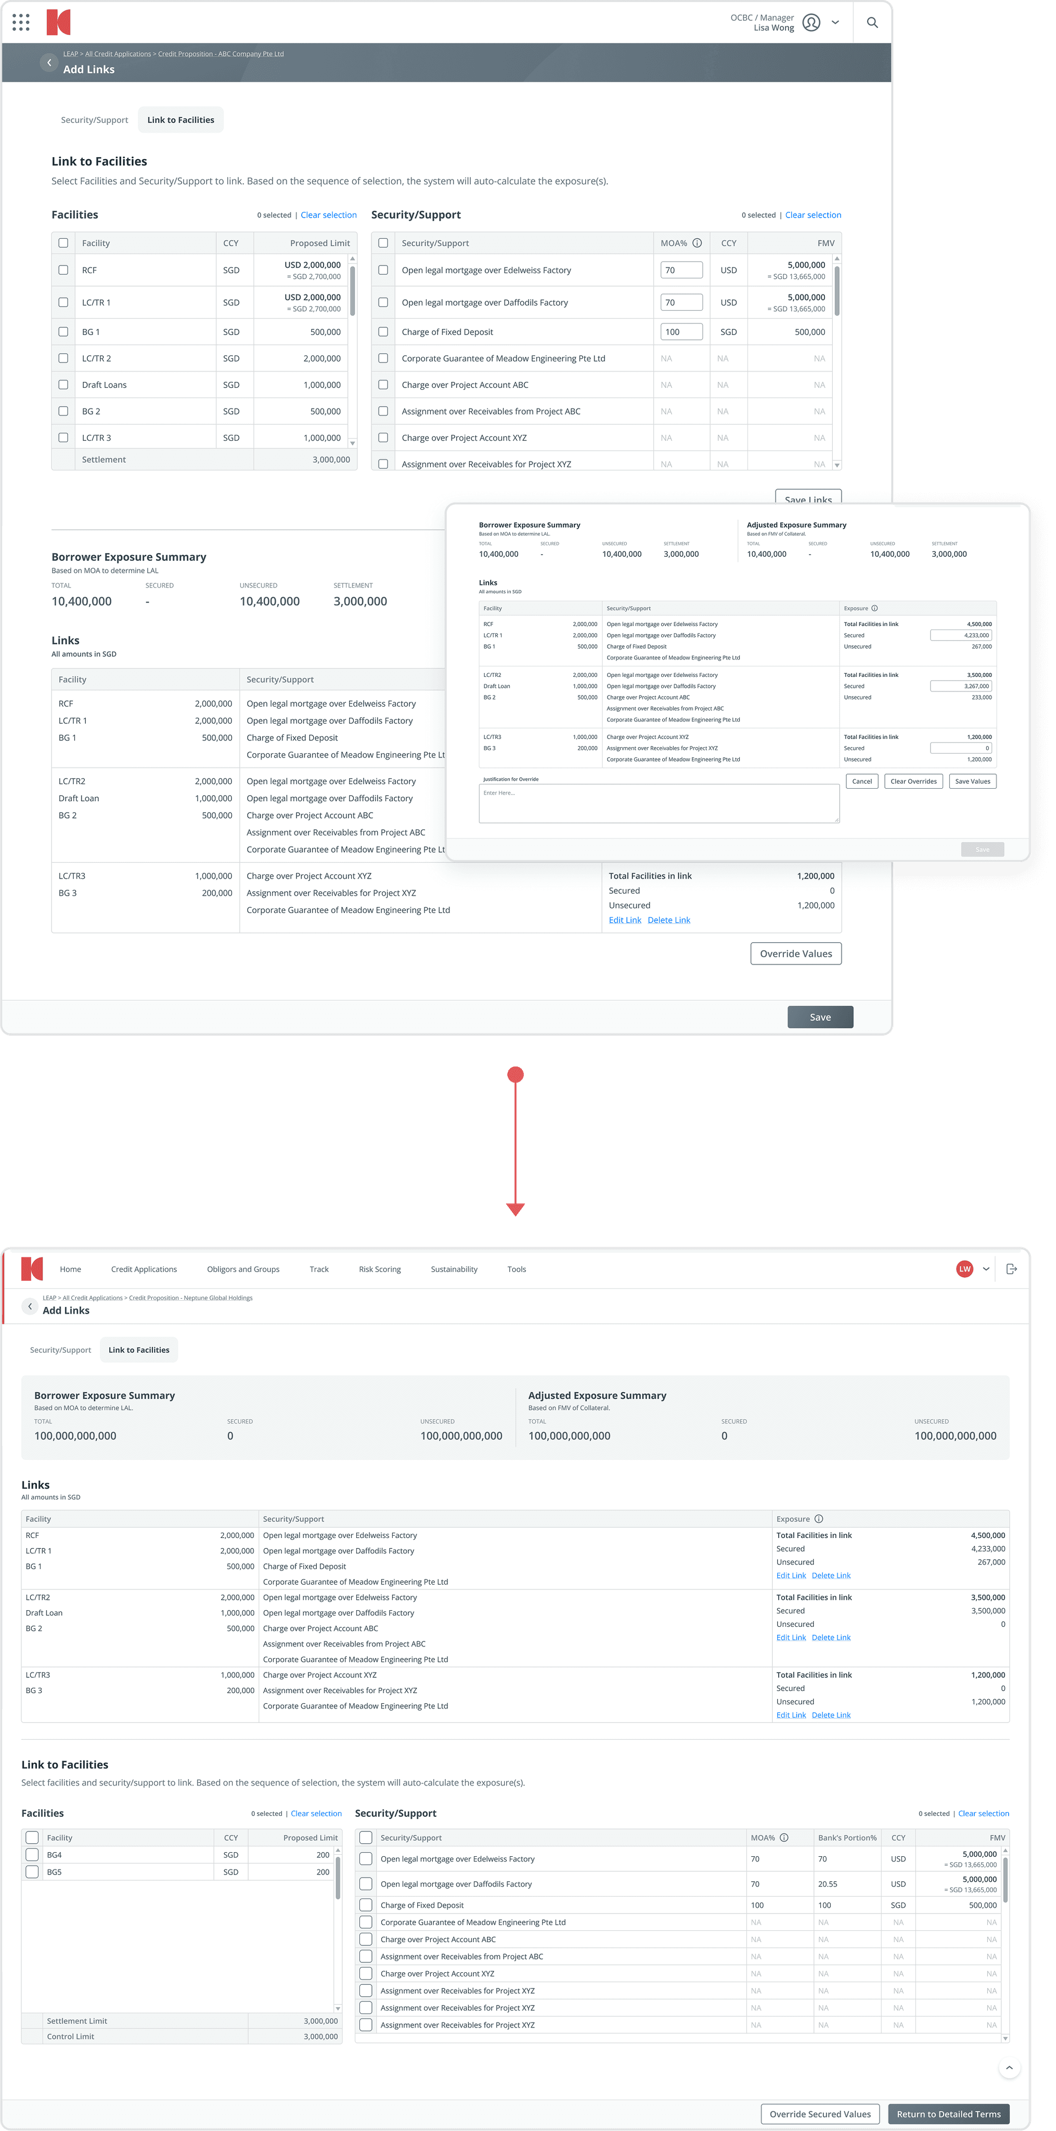
Task: Open the Security/Support tab
Action: pos(94,120)
